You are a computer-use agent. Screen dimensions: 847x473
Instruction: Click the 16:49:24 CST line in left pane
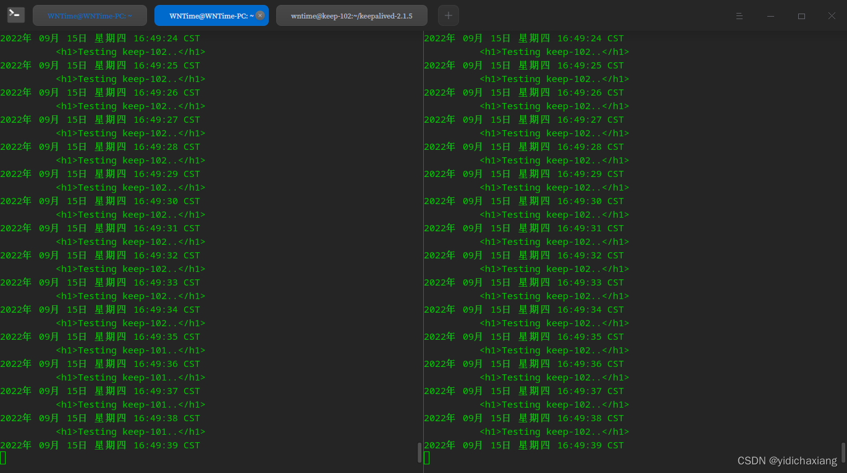click(x=100, y=38)
